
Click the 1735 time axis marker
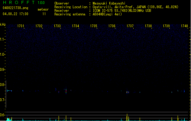(94, 26)
